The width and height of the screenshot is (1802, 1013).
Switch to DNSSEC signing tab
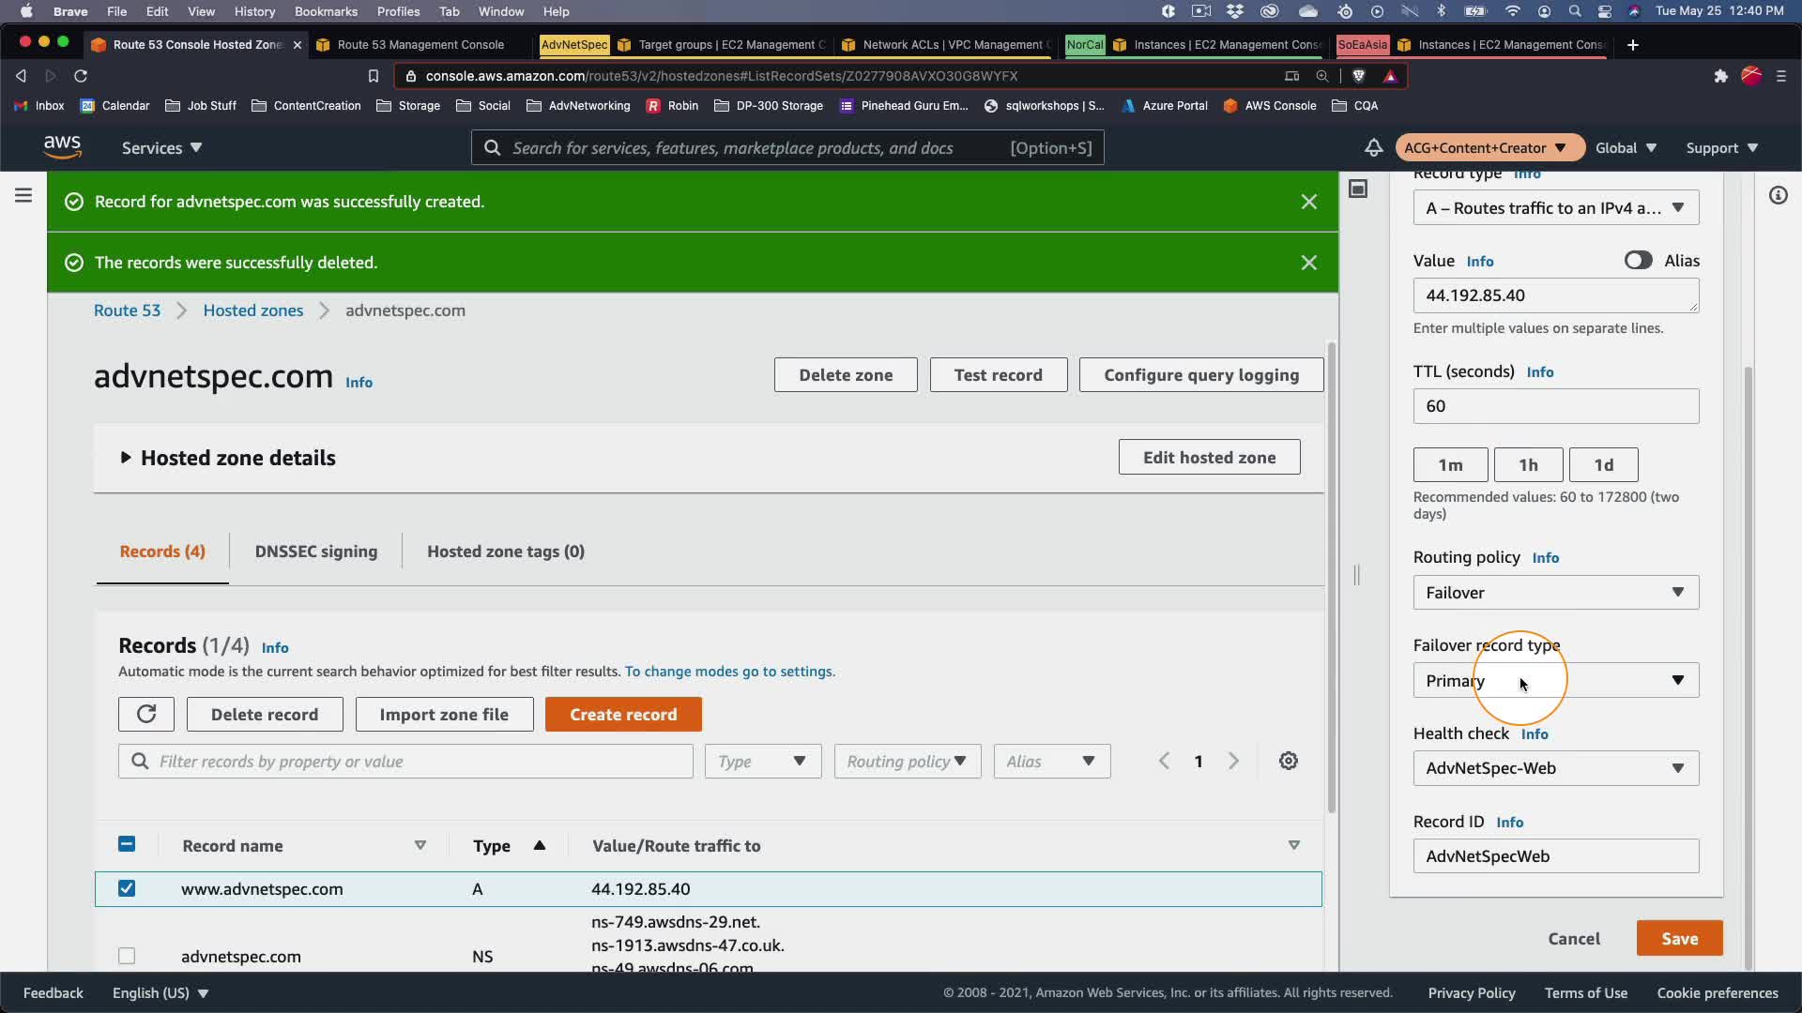click(x=316, y=552)
